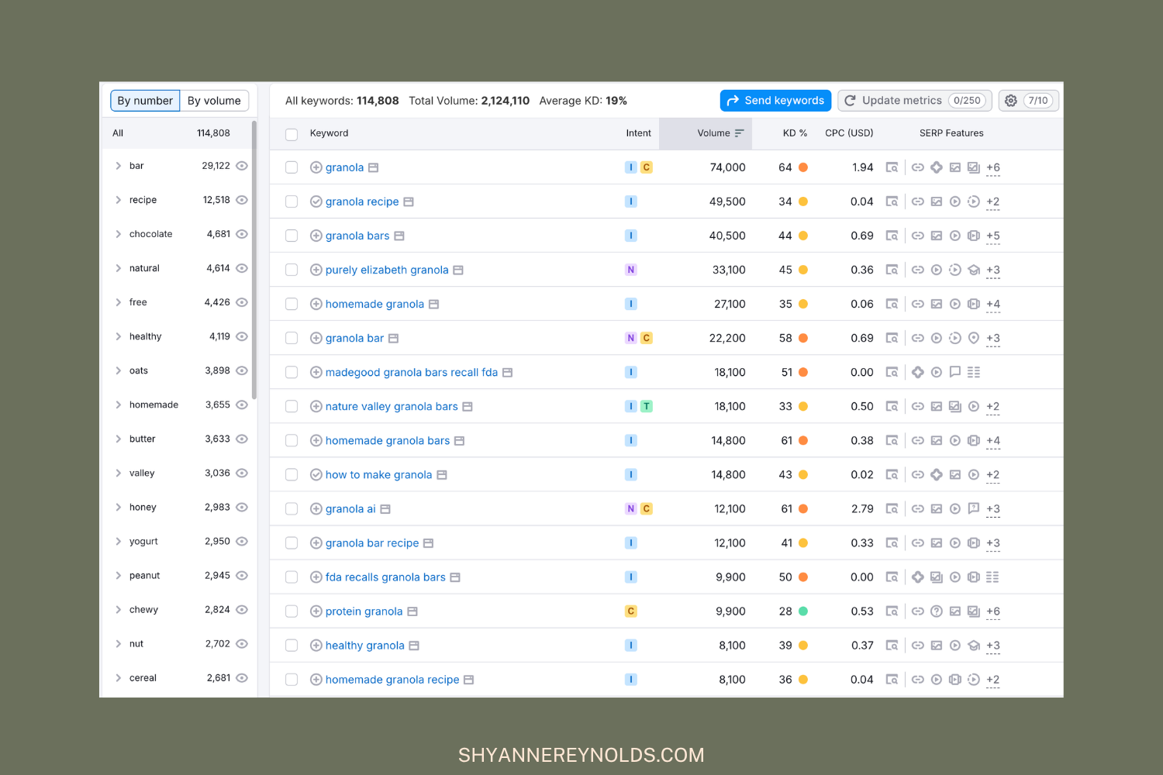1163x775 pixels.
Task: Click the N intent badge in purely elizabeth row
Action: [631, 270]
